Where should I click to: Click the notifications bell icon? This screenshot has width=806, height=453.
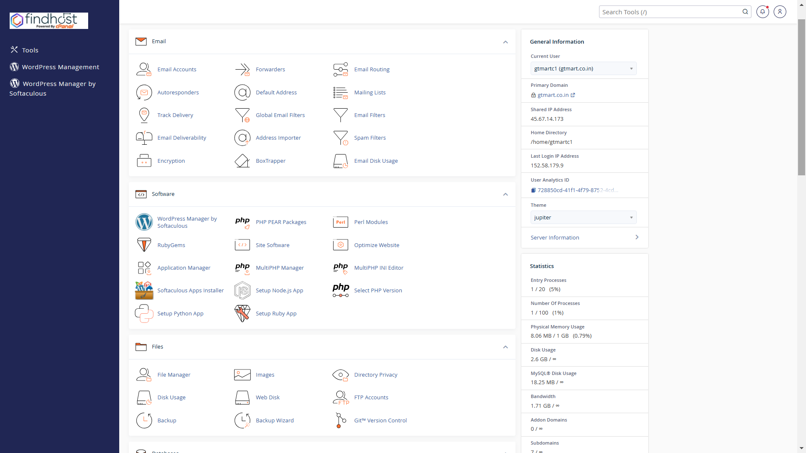[762, 12]
